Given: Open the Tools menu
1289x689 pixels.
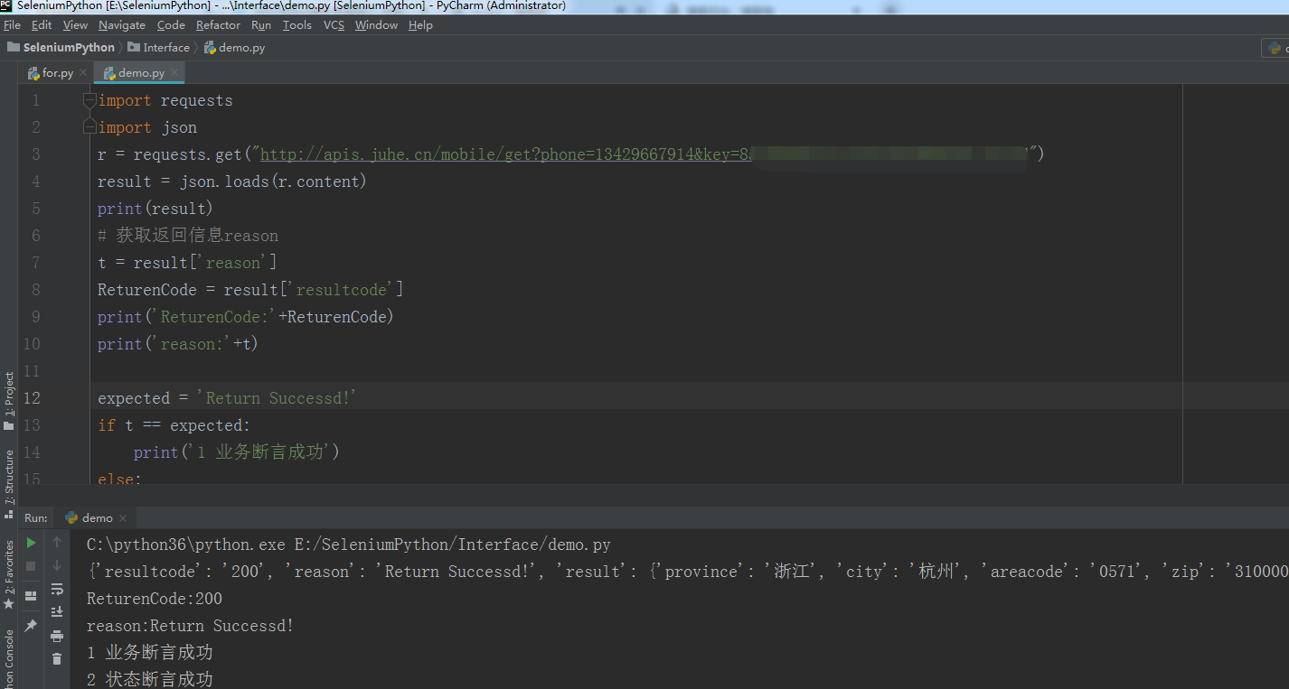Looking at the screenshot, I should click(296, 25).
